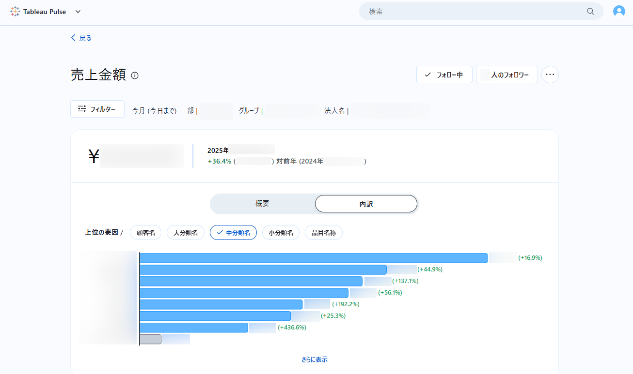The width and height of the screenshot is (633, 374).
Task: Open the dropdown chevron beside Tableau Pulse
Action: (x=78, y=12)
